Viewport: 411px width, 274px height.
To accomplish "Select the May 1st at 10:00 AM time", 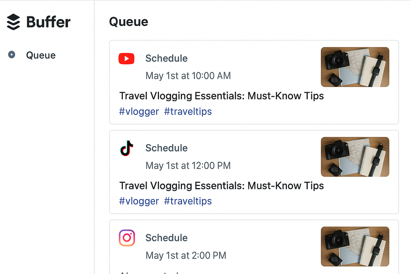I will (x=188, y=76).
